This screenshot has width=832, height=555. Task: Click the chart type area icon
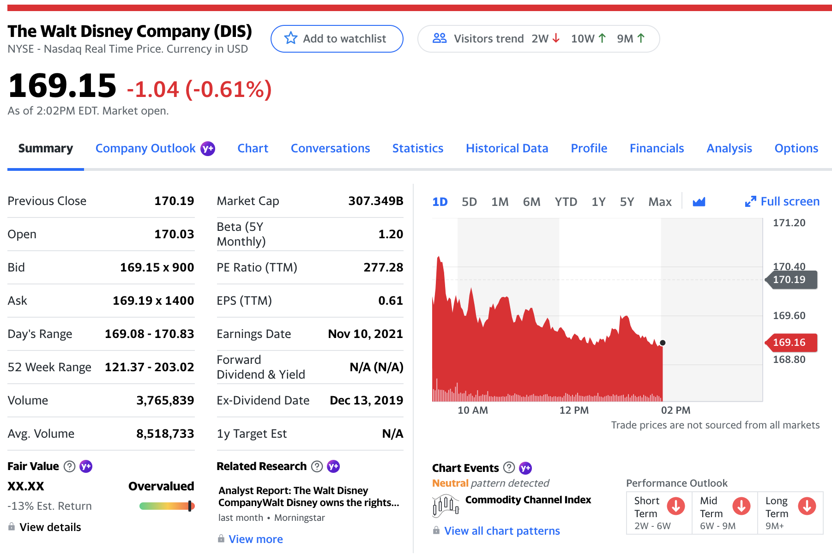[x=699, y=202]
